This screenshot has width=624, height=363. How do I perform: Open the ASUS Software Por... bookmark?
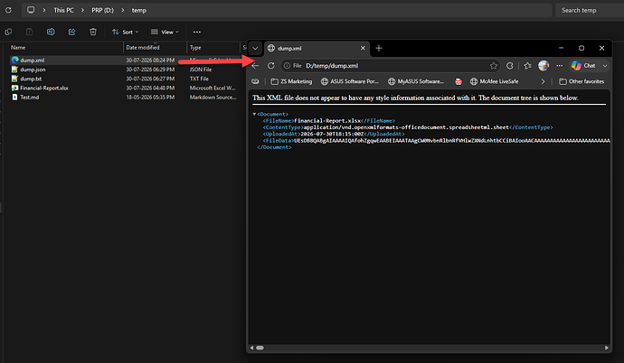pos(350,81)
